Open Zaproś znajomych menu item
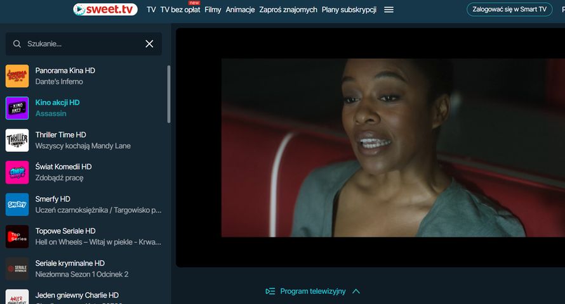The height and width of the screenshot is (304, 565). (288, 9)
